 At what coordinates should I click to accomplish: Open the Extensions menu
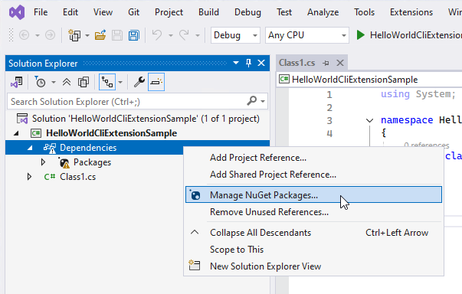(411, 12)
